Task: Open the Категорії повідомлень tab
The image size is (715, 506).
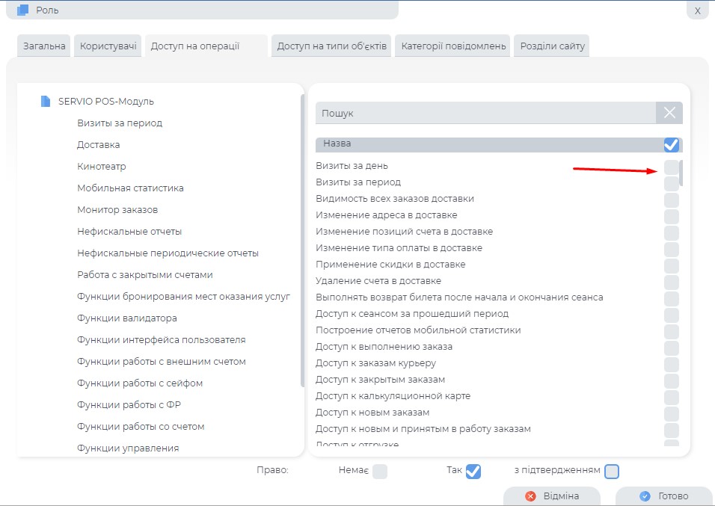Action: 452,46
